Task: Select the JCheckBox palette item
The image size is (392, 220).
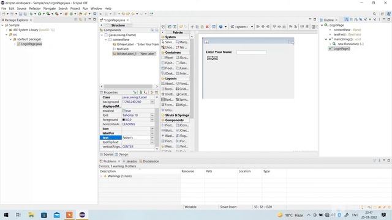Action: tap(183, 130)
